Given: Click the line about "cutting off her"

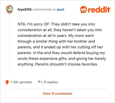Looking at the screenshot, I should pyautogui.click(x=60, y=47).
